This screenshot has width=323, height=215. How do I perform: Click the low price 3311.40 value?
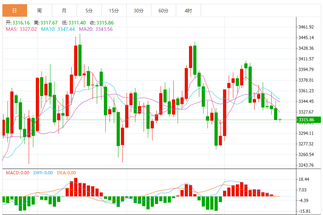77,23
